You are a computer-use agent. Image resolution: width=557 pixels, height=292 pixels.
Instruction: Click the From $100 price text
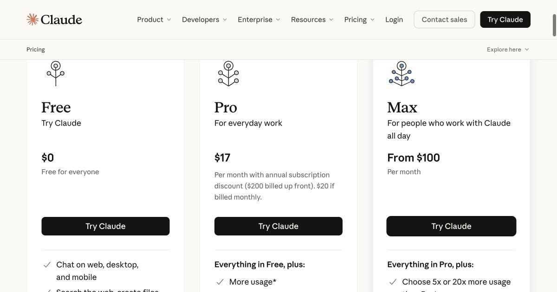point(414,158)
